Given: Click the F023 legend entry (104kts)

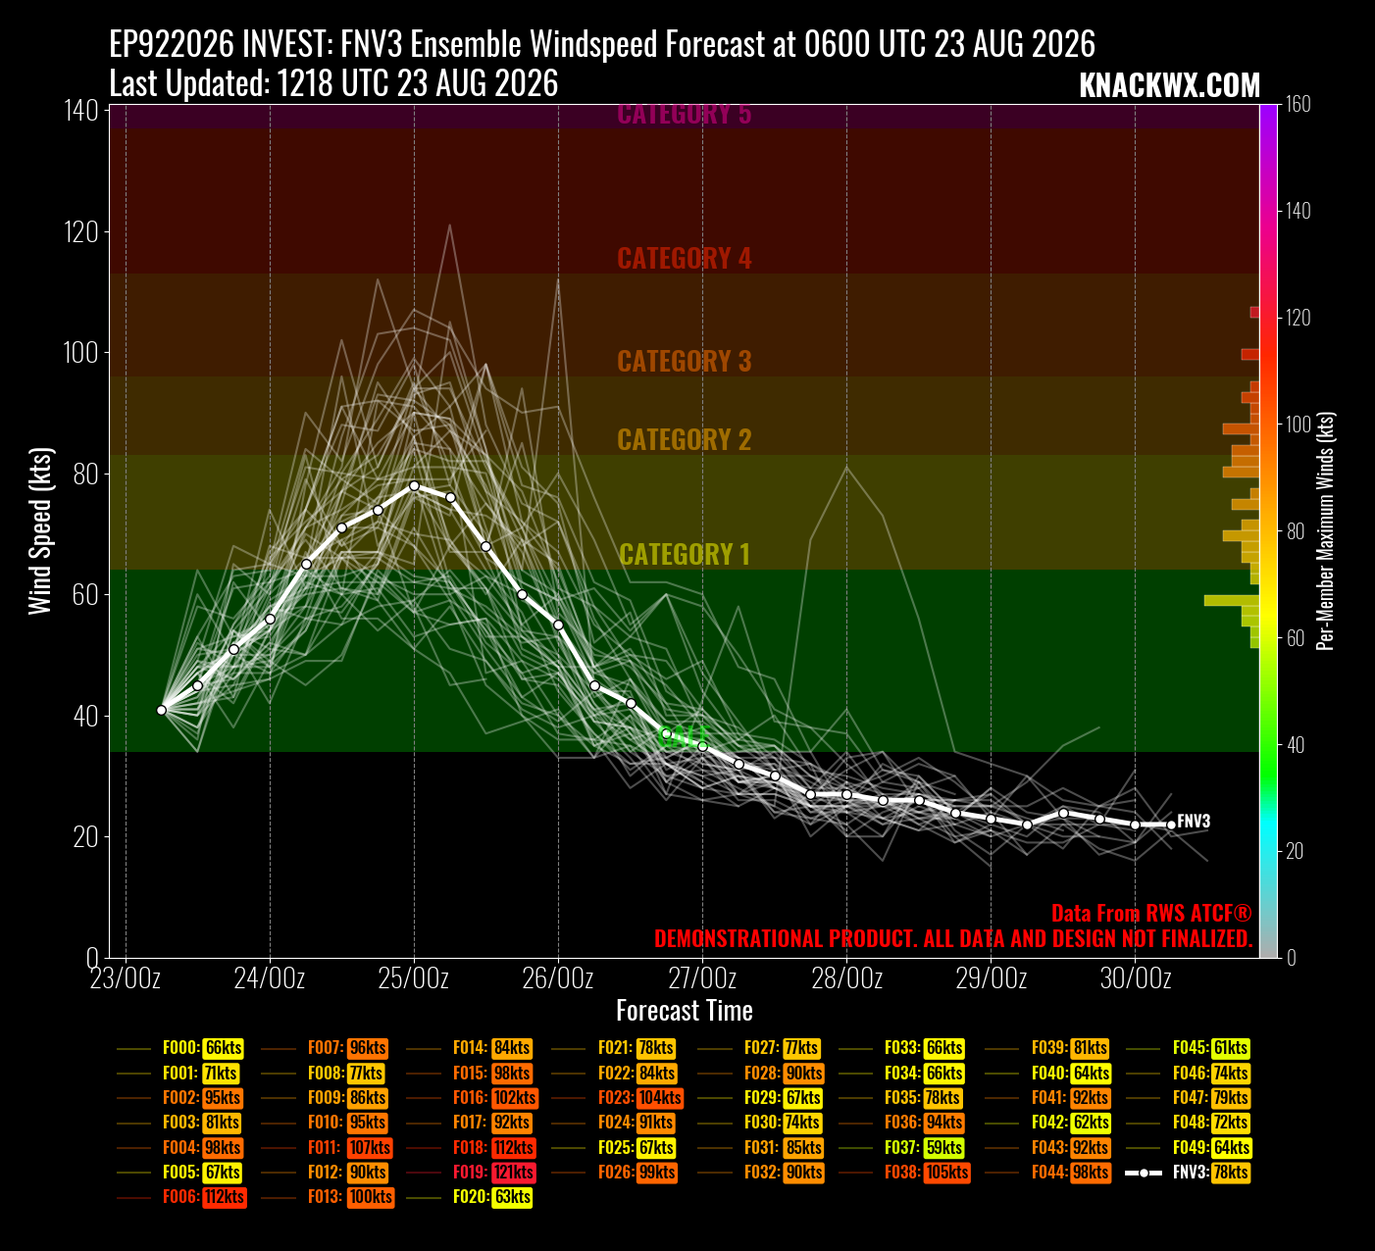Looking at the screenshot, I should click(x=618, y=1098).
